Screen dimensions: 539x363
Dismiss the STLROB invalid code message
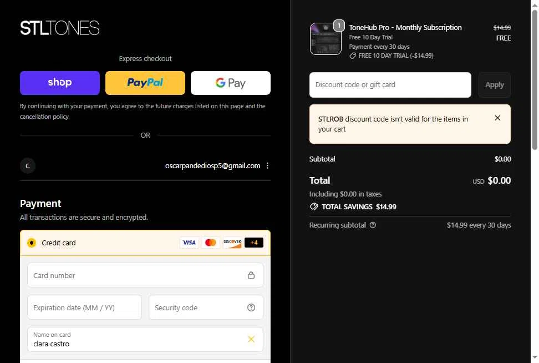point(497,118)
